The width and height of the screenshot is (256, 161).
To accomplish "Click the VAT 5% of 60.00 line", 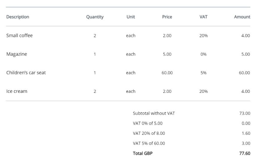I will pos(149,143).
